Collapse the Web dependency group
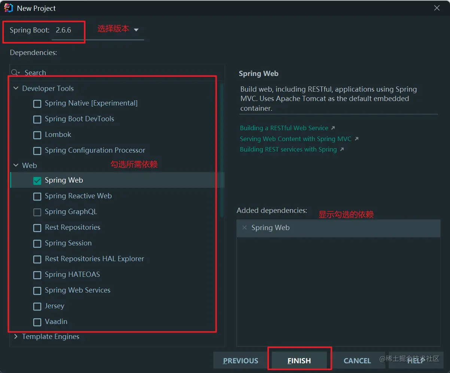This screenshot has height=373, width=450. tap(16, 165)
